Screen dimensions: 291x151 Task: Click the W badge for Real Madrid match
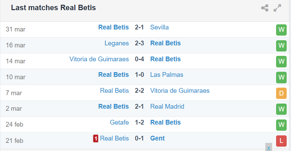click(x=281, y=109)
